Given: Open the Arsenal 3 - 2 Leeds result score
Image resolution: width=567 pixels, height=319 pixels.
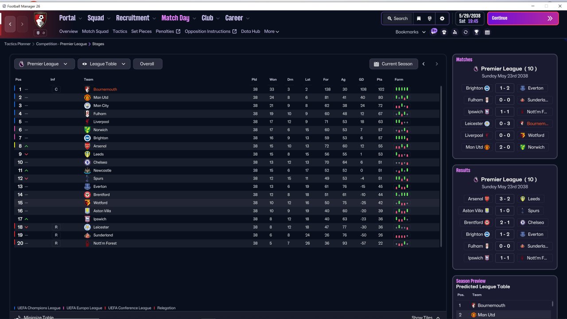Looking at the screenshot, I should (x=505, y=199).
